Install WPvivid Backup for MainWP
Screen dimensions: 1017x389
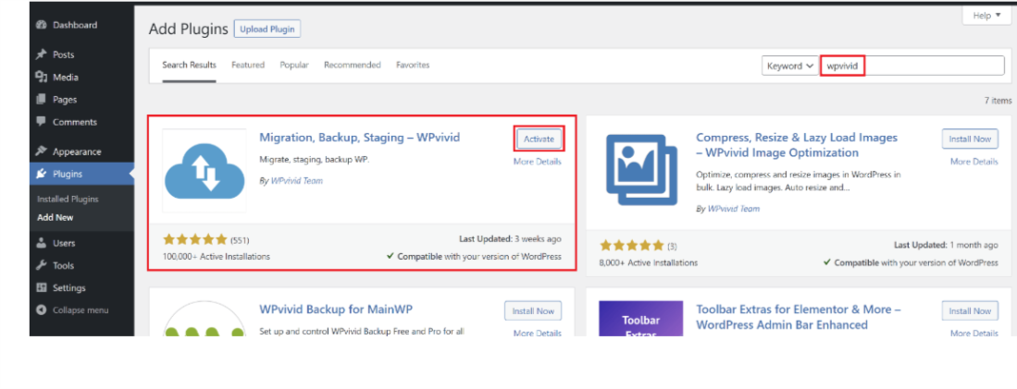pyautogui.click(x=533, y=311)
